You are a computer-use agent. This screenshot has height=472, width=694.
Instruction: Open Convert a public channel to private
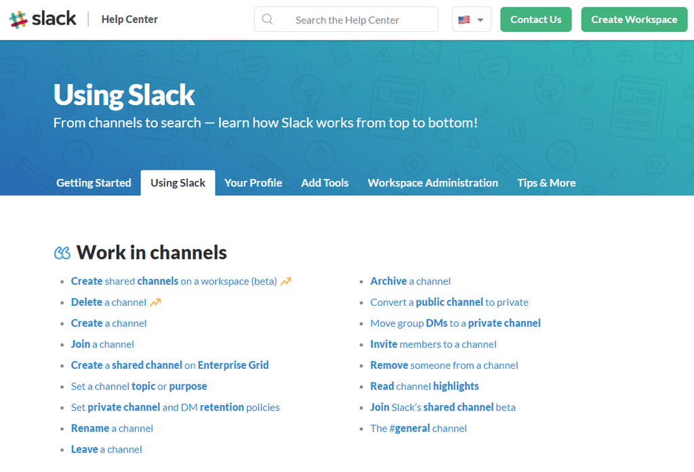click(x=449, y=302)
